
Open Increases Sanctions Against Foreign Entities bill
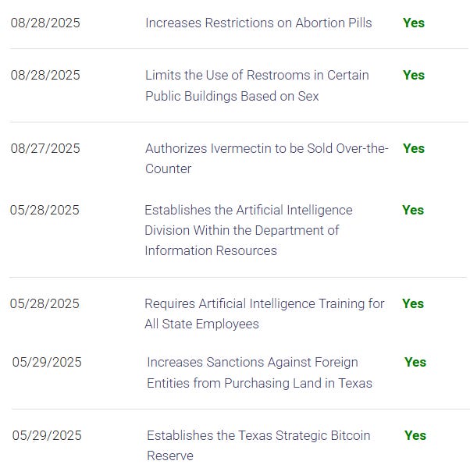[x=259, y=372]
